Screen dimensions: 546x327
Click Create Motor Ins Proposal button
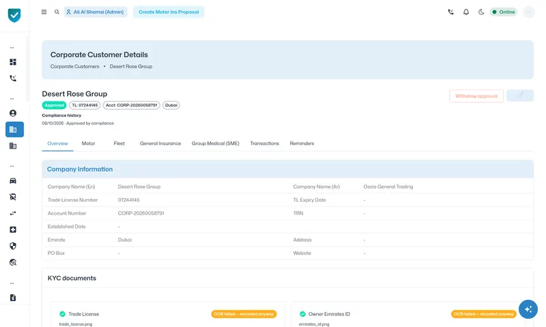click(169, 12)
